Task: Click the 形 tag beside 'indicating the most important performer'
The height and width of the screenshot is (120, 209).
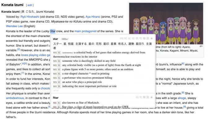Action: coord(59,86)
